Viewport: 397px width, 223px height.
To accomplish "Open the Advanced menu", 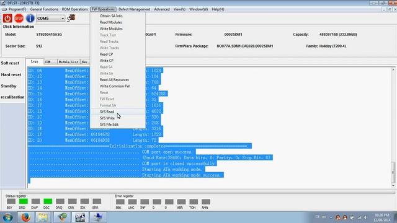I will click(x=162, y=9).
